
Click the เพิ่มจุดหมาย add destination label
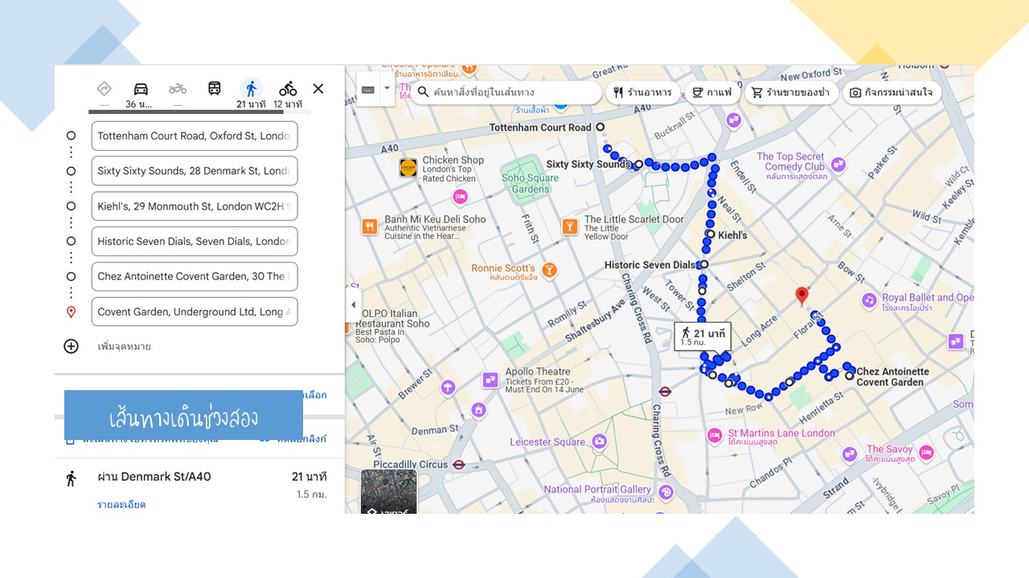coord(125,347)
